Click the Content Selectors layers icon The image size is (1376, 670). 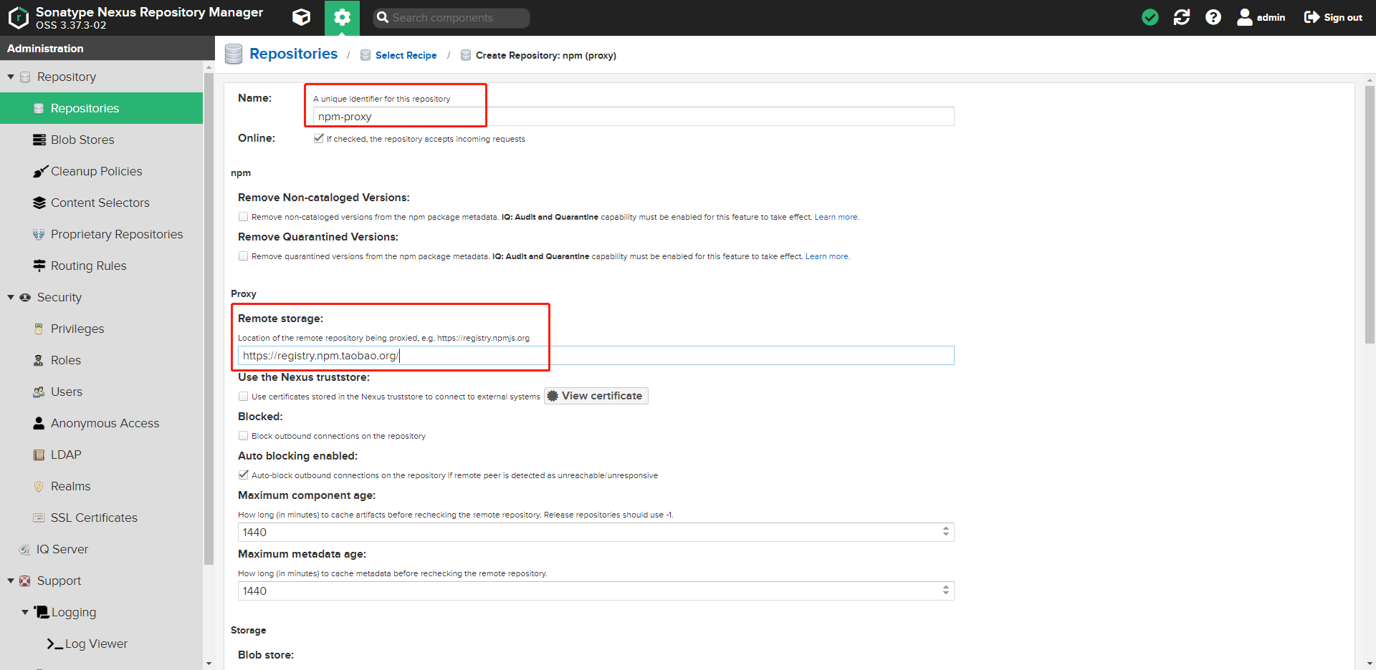click(39, 203)
